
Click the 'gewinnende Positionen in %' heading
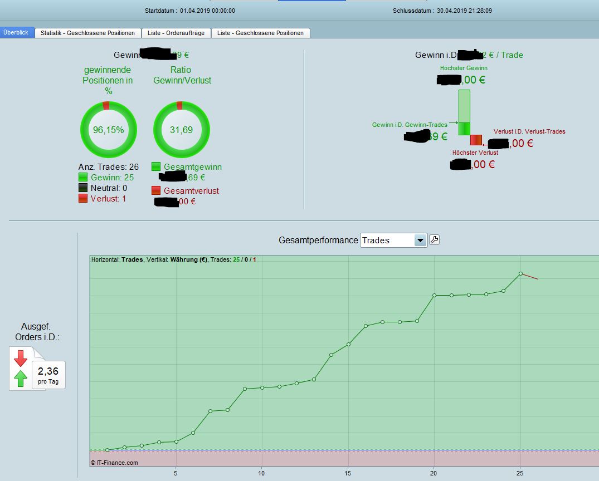click(108, 80)
